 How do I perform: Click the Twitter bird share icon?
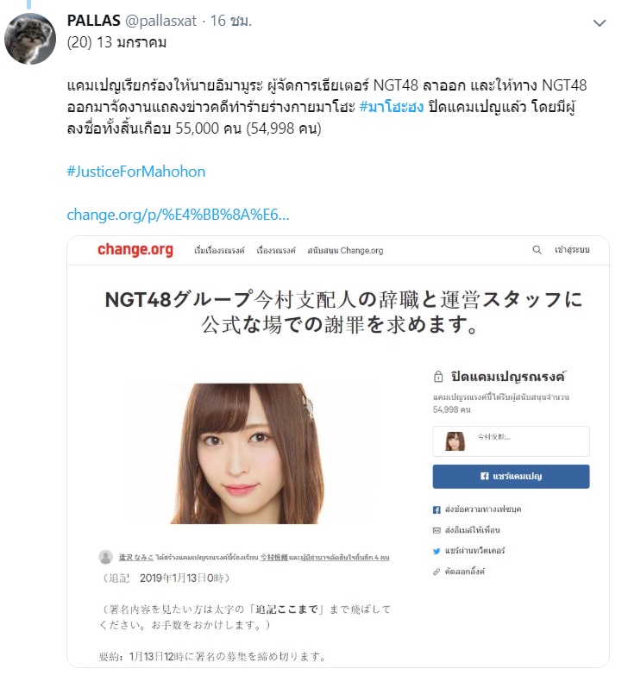click(x=436, y=551)
